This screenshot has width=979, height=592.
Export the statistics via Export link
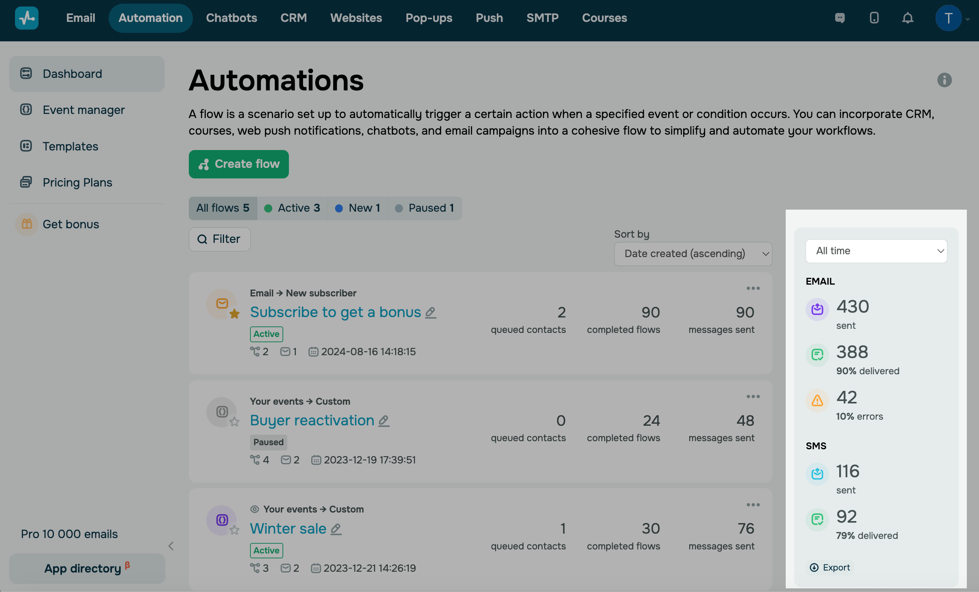[x=830, y=568]
